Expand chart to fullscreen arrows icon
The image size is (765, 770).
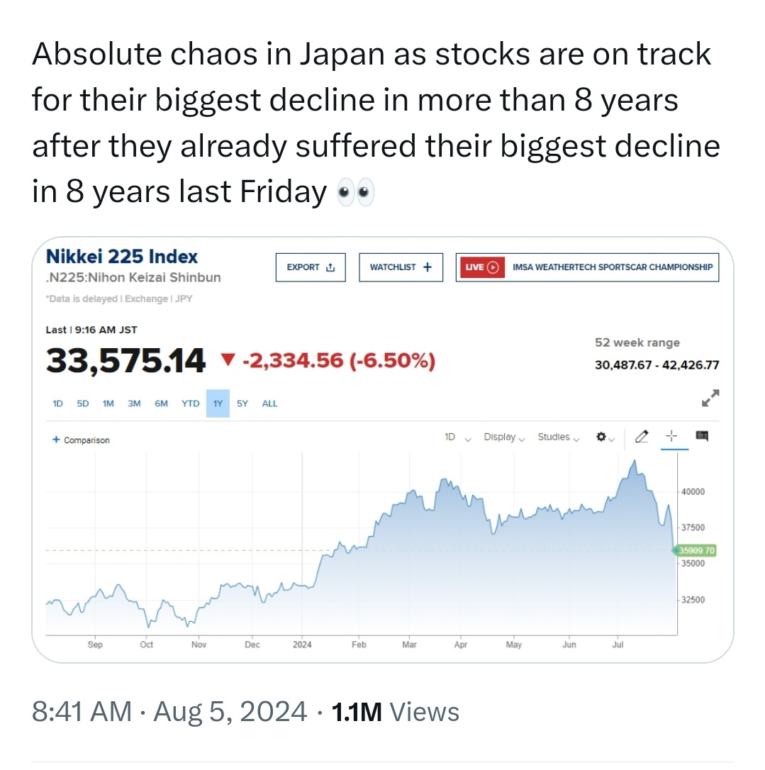pyautogui.click(x=710, y=398)
